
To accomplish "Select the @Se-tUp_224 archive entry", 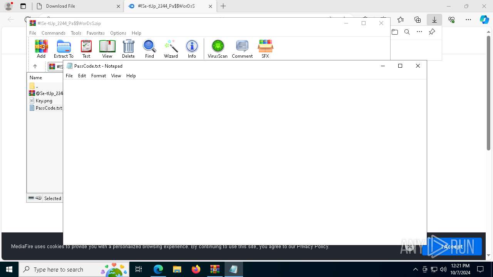I will (46, 93).
